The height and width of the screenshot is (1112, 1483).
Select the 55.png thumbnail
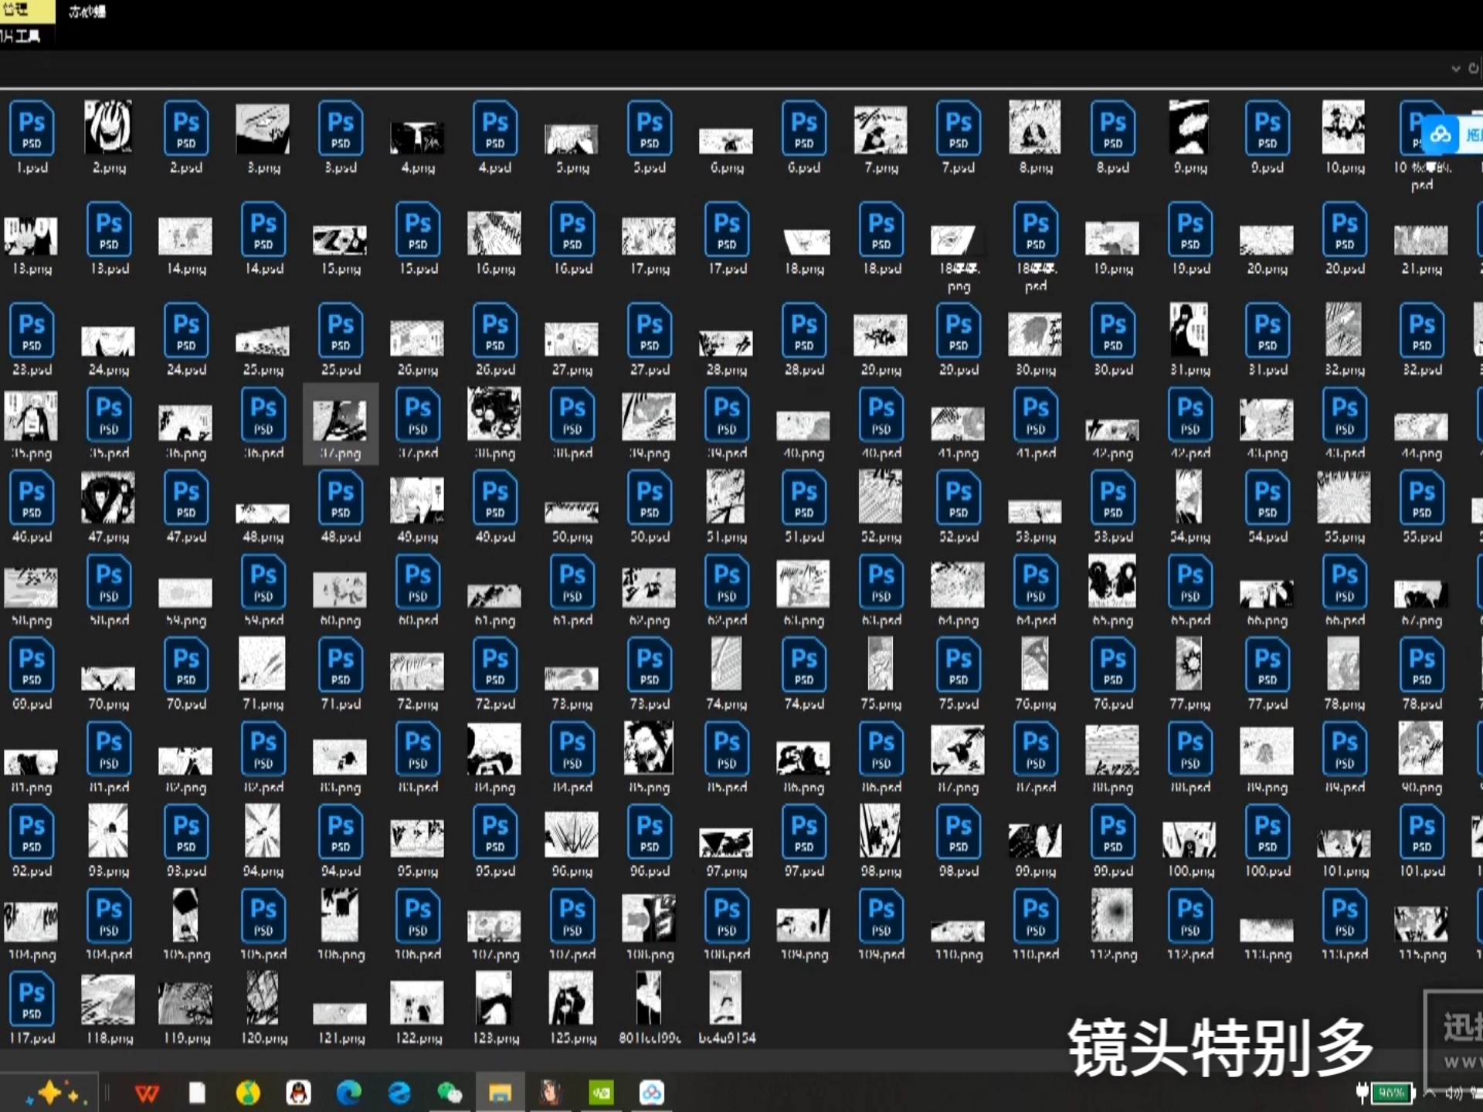(x=1343, y=497)
